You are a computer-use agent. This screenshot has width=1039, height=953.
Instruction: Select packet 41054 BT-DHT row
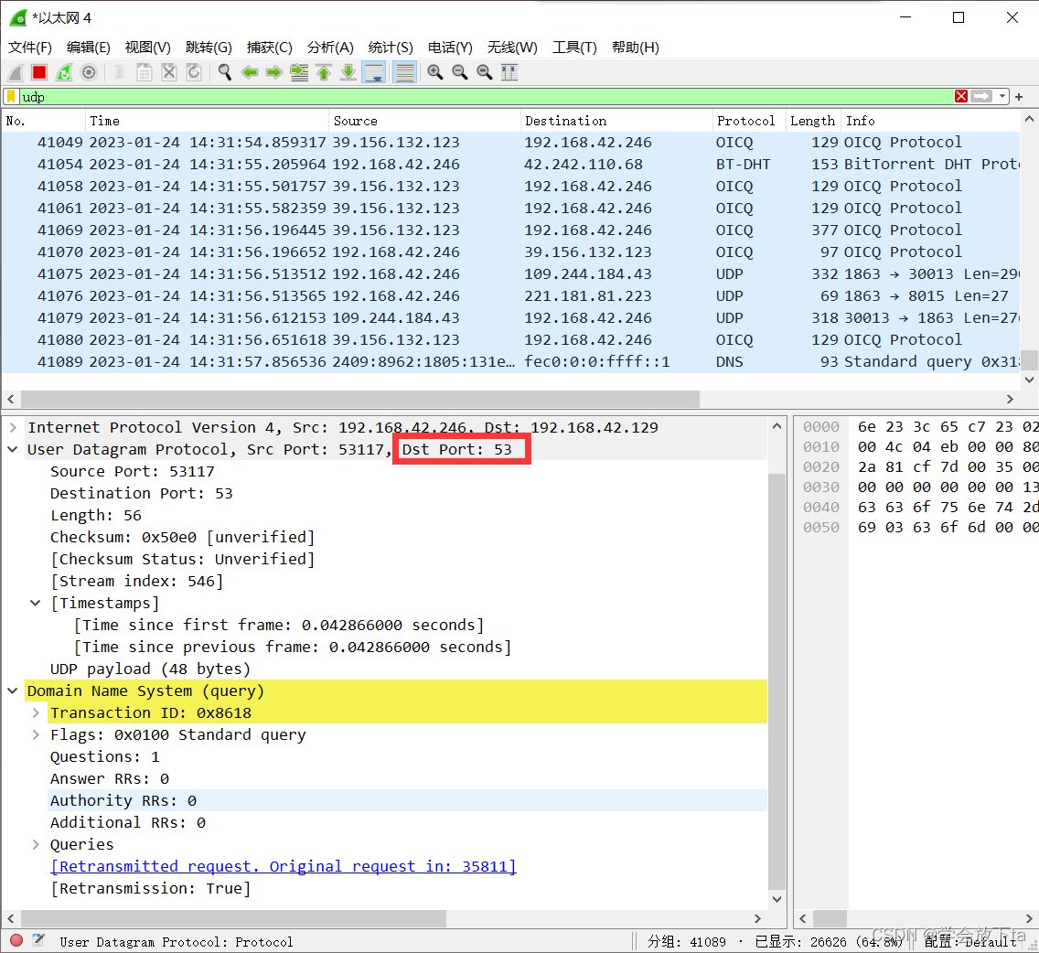510,165
